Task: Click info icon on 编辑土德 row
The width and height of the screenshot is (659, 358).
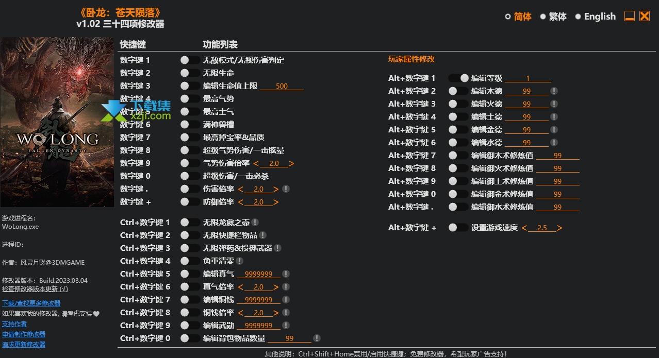Action: (554, 117)
